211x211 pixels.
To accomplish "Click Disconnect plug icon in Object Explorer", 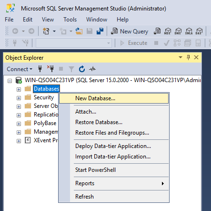I will point(50,69).
